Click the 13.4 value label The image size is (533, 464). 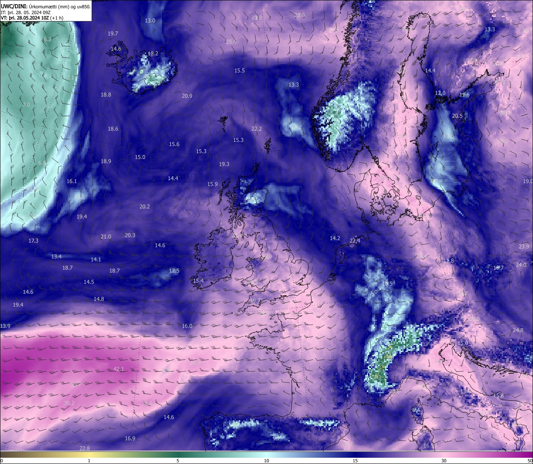56,256
